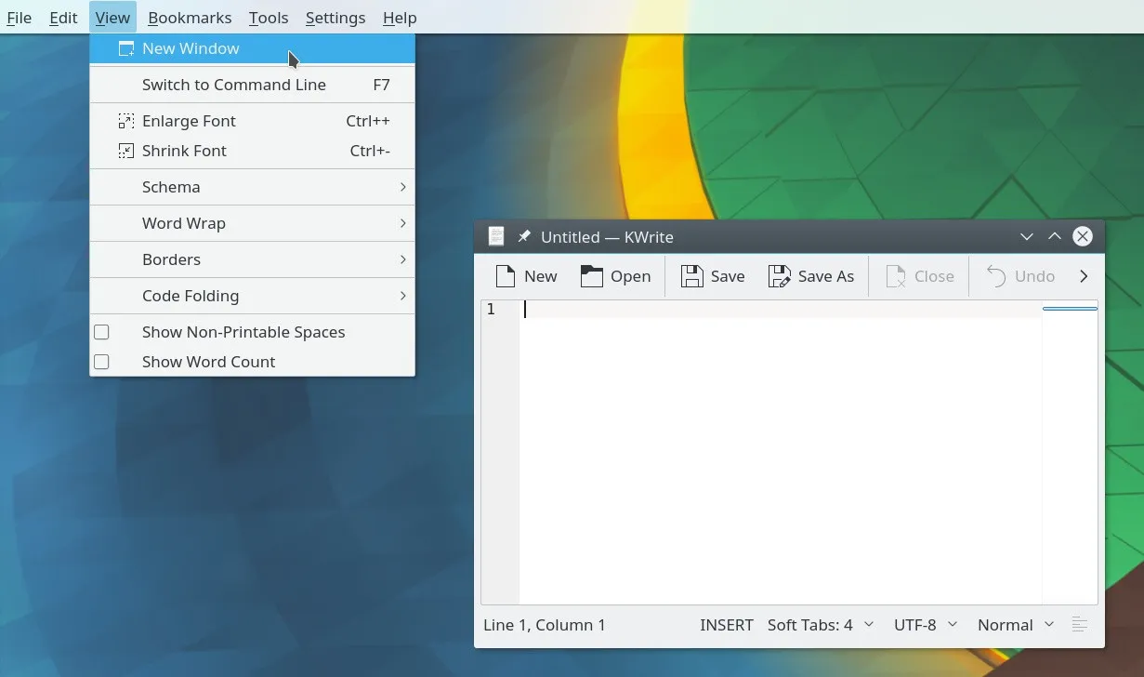Click the New document icon in toolbar

coord(506,276)
